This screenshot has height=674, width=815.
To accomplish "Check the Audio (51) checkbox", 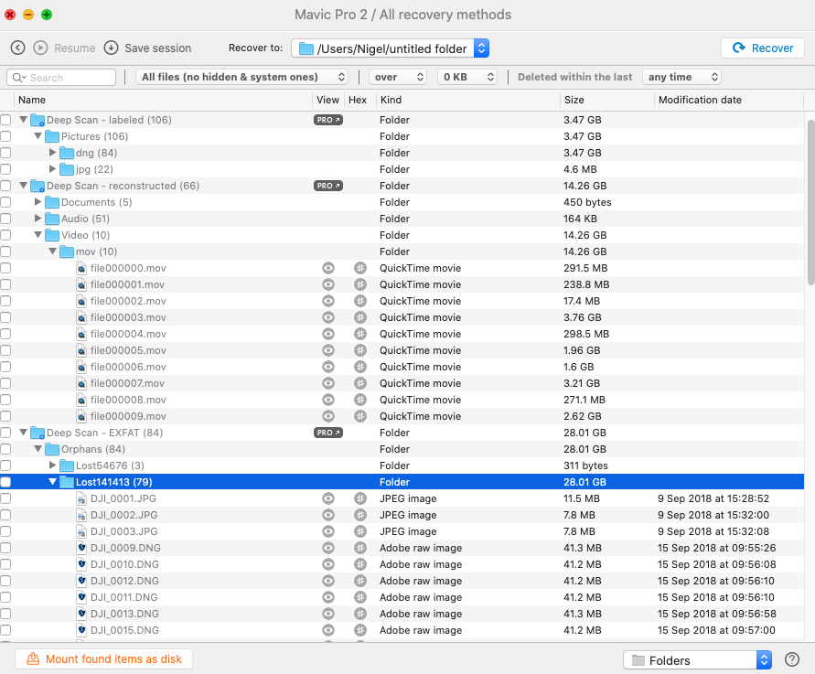I will pyautogui.click(x=5, y=219).
